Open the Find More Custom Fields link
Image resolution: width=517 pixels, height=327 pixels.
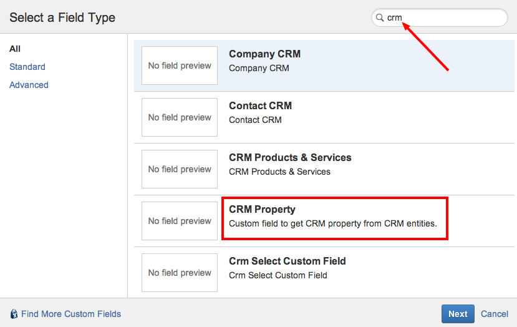(x=71, y=314)
